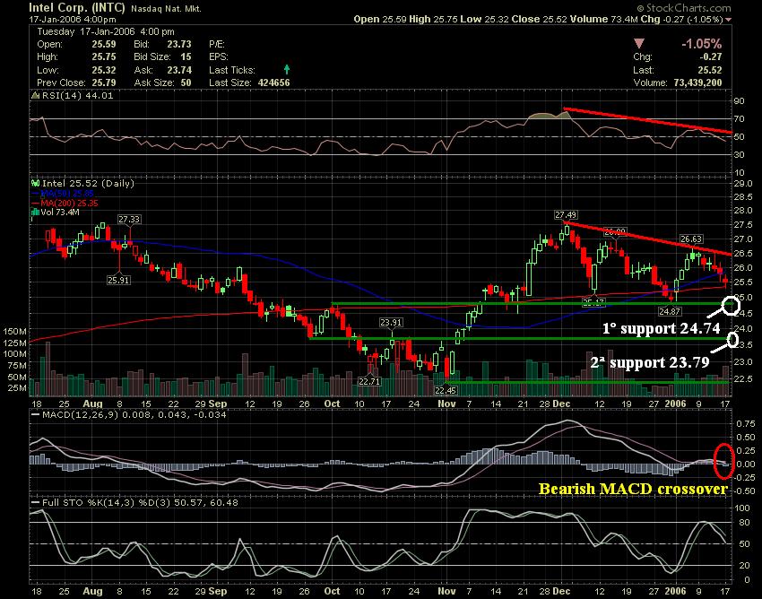
Task: Click the EPS label in the quote table
Action: (218, 56)
